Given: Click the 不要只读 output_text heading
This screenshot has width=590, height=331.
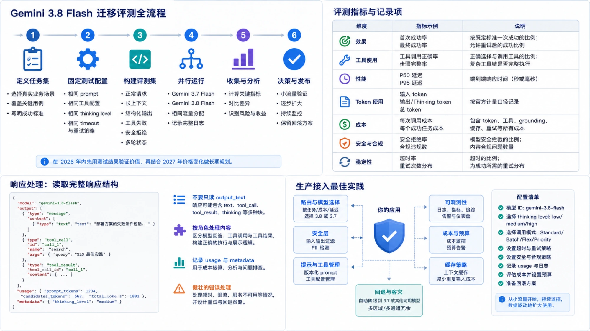Looking at the screenshot, I should tap(219, 197).
